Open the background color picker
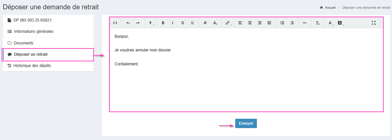The width and height of the screenshot is (392, 140). (340, 23)
